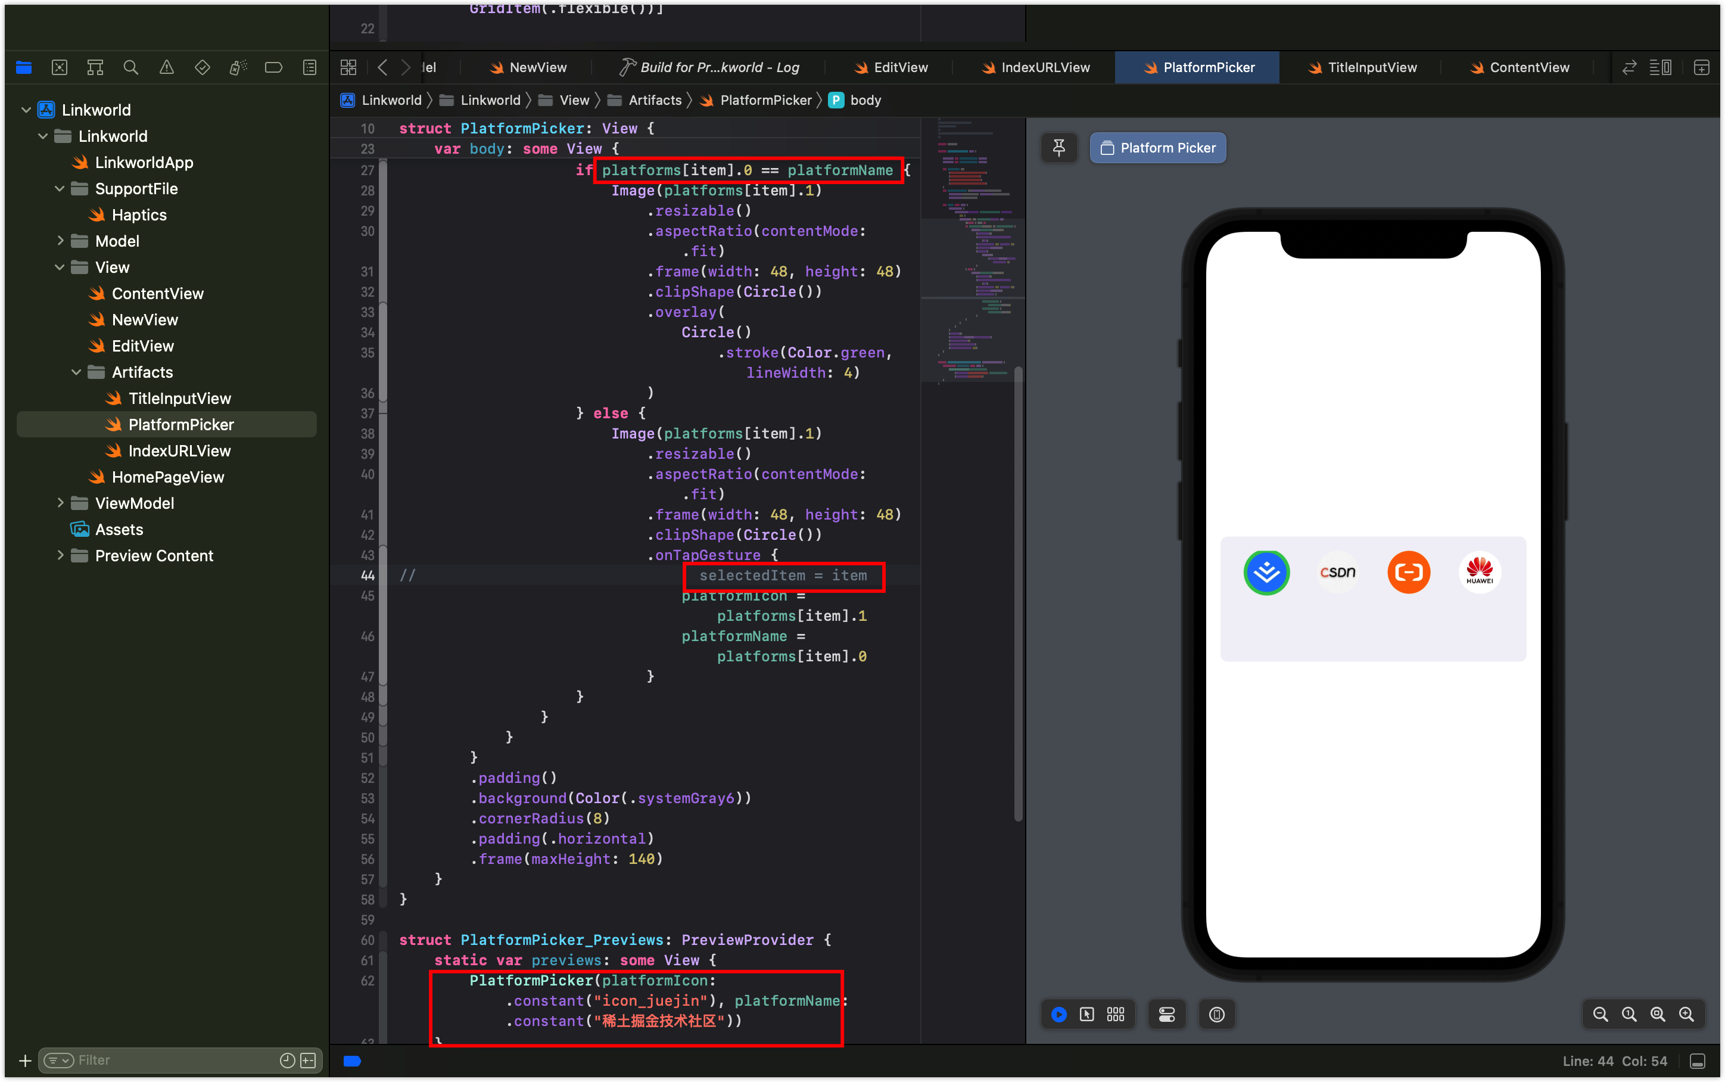Switch to the ContentView tab
1725x1082 pixels.
(1519, 67)
